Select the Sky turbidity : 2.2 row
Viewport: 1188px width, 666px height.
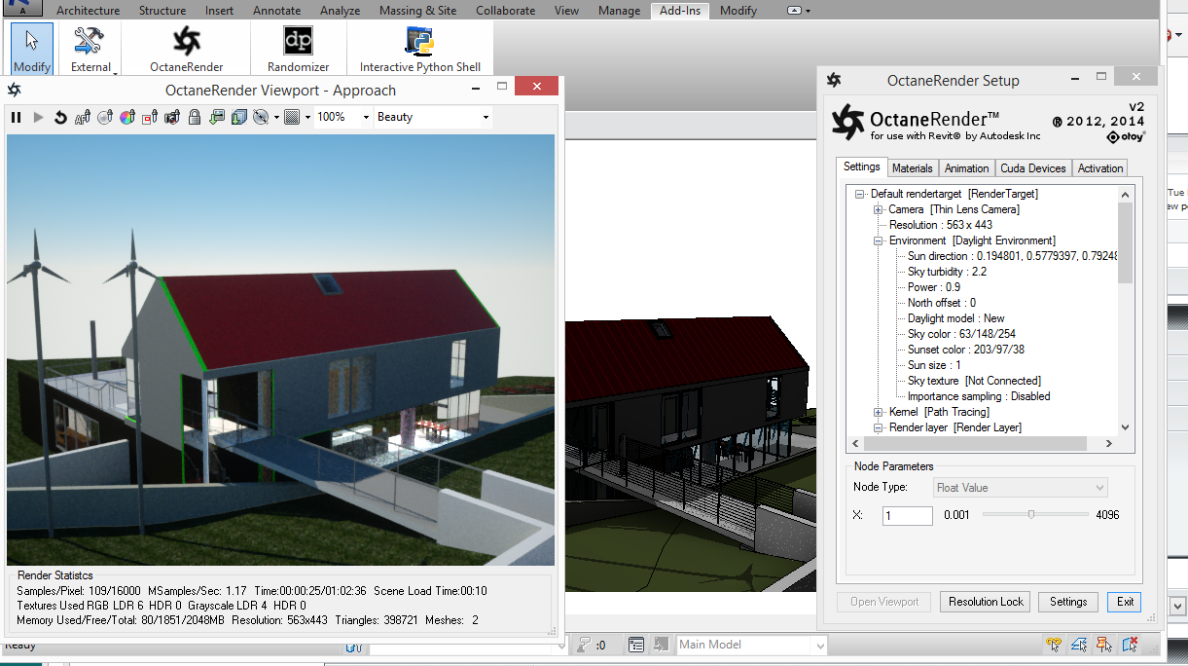(947, 272)
